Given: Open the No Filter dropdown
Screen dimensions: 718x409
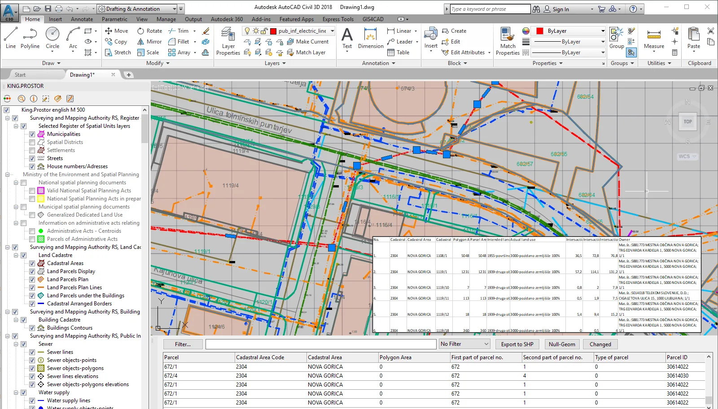Looking at the screenshot, I should point(464,344).
